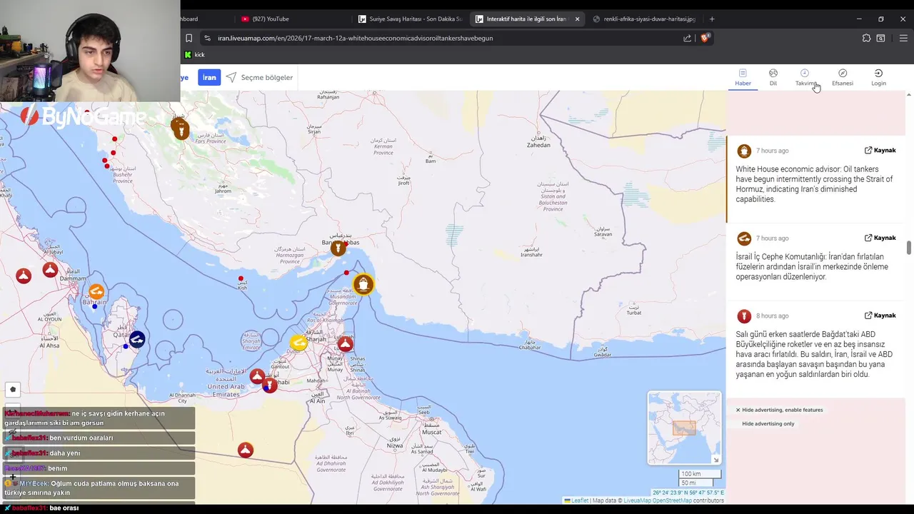Open Seçme bölgeler region selection
This screenshot has width=914, height=514.
(260, 77)
